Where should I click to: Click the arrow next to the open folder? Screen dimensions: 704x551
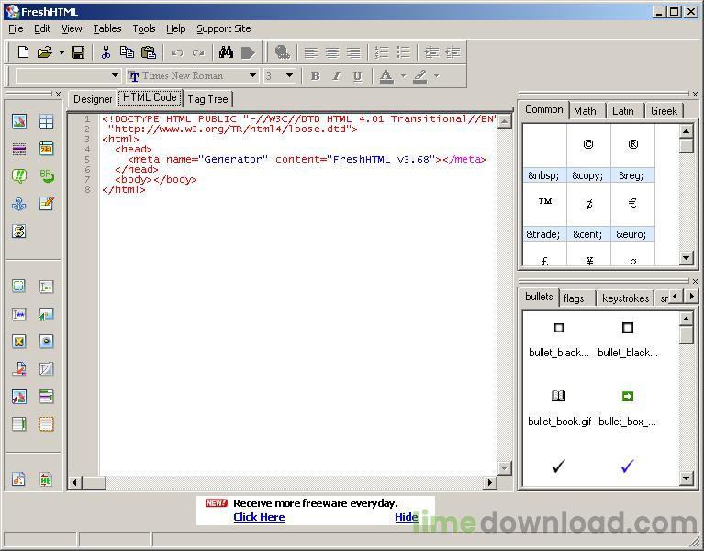coord(61,53)
